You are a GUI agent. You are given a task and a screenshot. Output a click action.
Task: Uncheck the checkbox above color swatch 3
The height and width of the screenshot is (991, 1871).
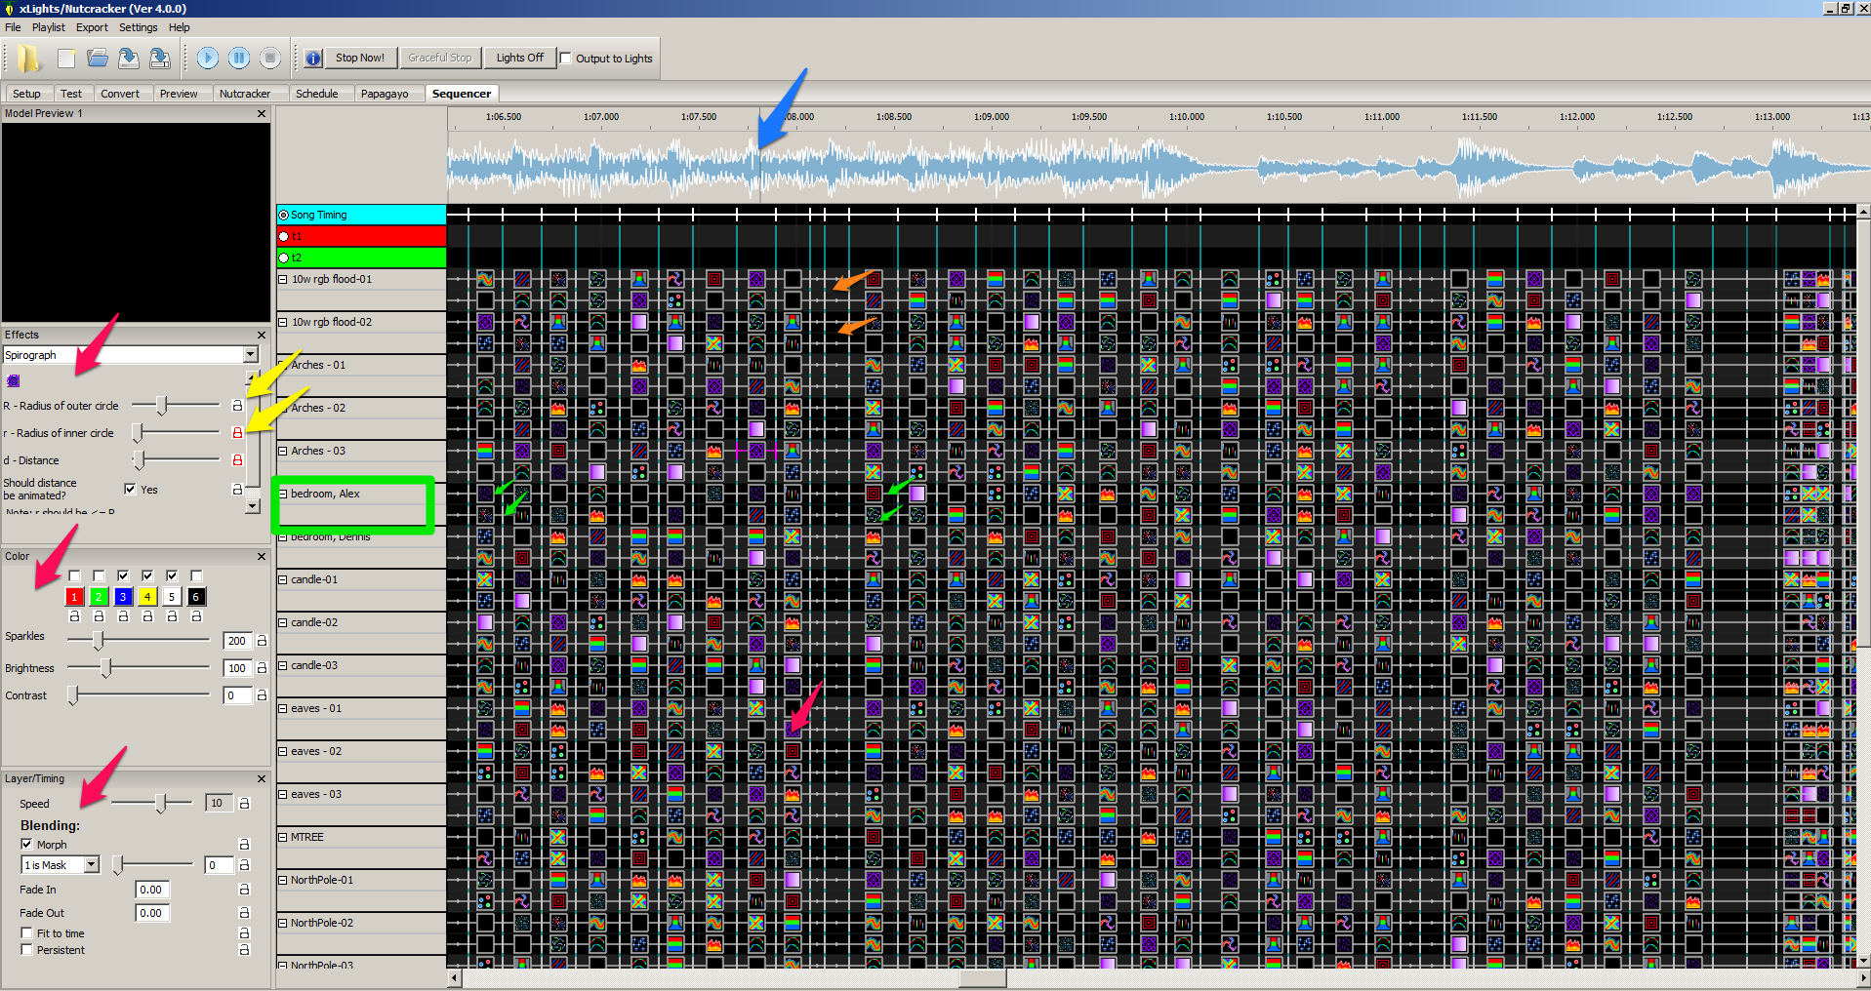pos(123,575)
